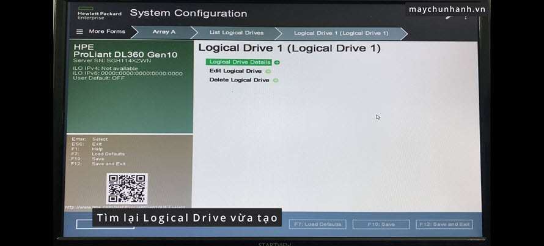Click F12: Save and Exit button
This screenshot has height=246, width=544.
(444, 225)
